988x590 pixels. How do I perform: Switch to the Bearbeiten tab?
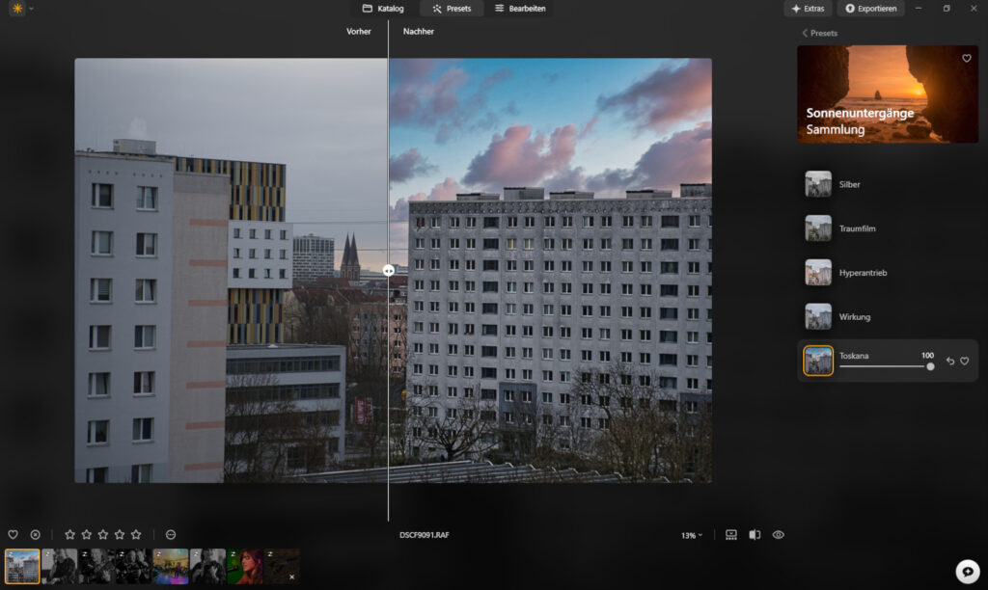coord(520,9)
